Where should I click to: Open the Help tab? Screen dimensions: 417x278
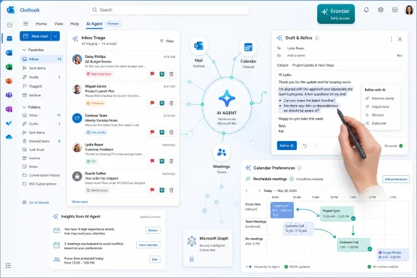pos(75,24)
